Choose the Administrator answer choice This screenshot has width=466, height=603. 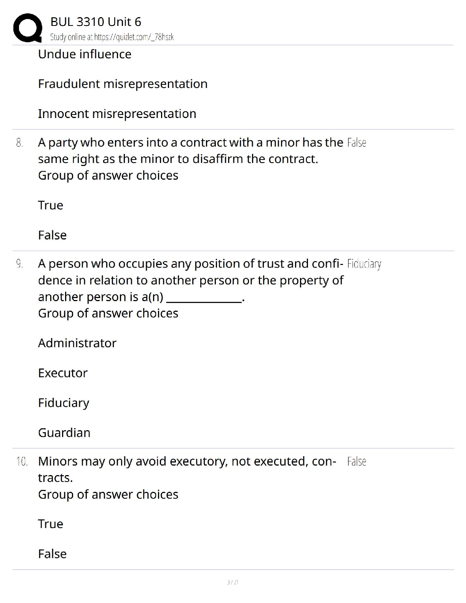(77, 343)
